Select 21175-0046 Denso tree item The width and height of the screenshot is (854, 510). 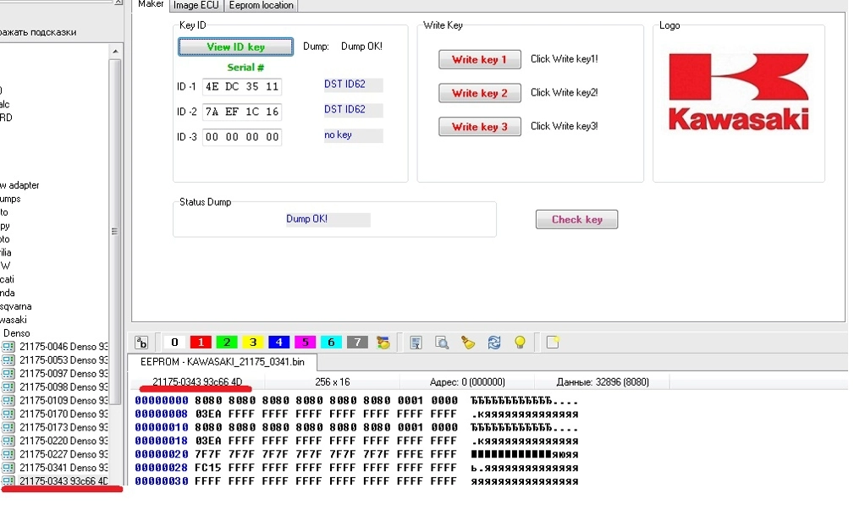[x=63, y=347]
